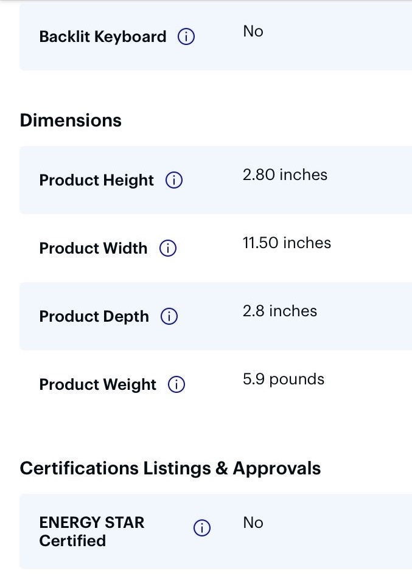
Task: Open the Backlit Keyboard info icon
Action: click(186, 36)
